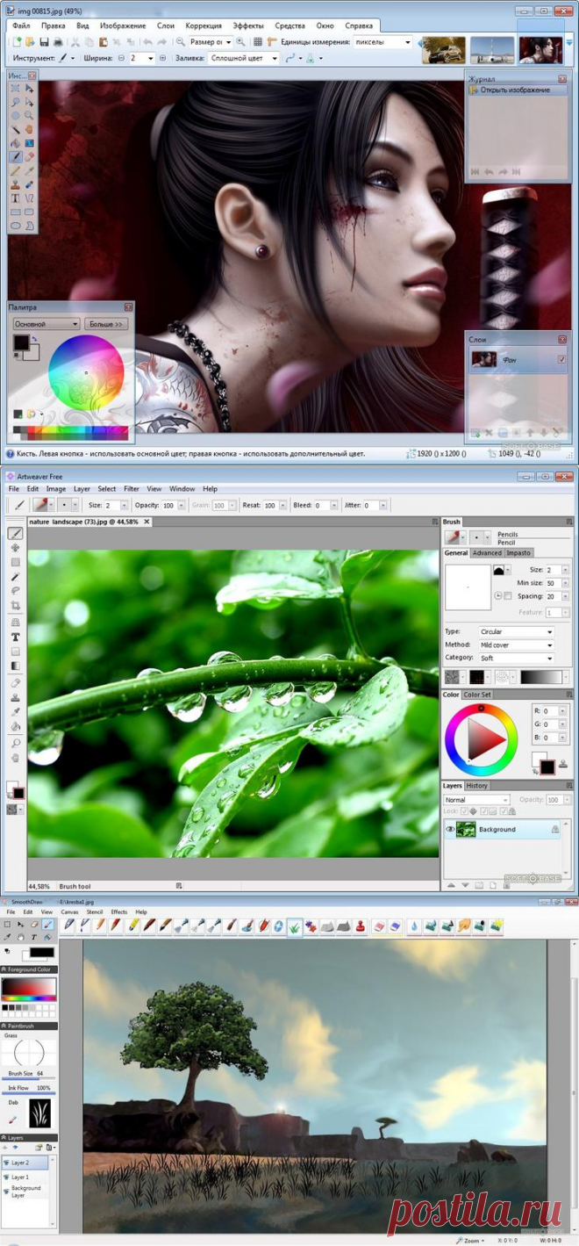The height and width of the screenshot is (1246, 579).
Task: Open the Method dropdown showing Mild cover
Action: 516,645
